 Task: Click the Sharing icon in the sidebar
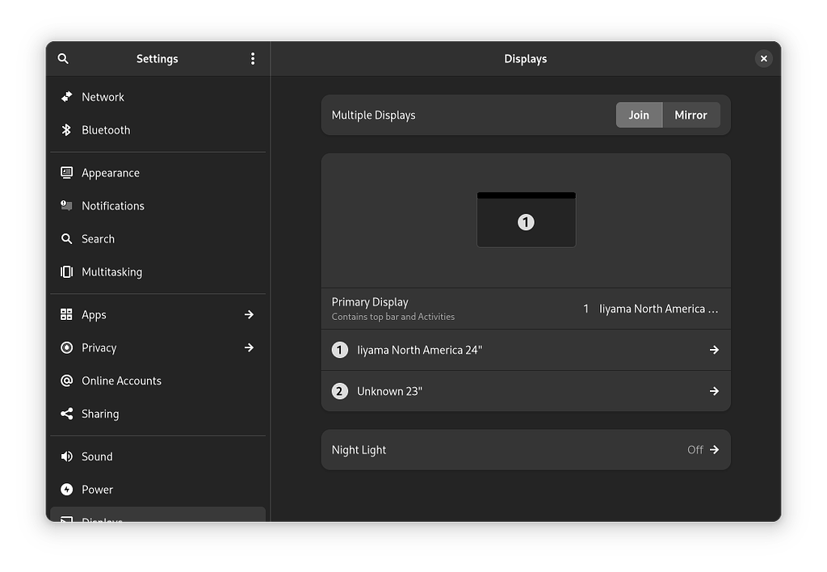point(67,414)
